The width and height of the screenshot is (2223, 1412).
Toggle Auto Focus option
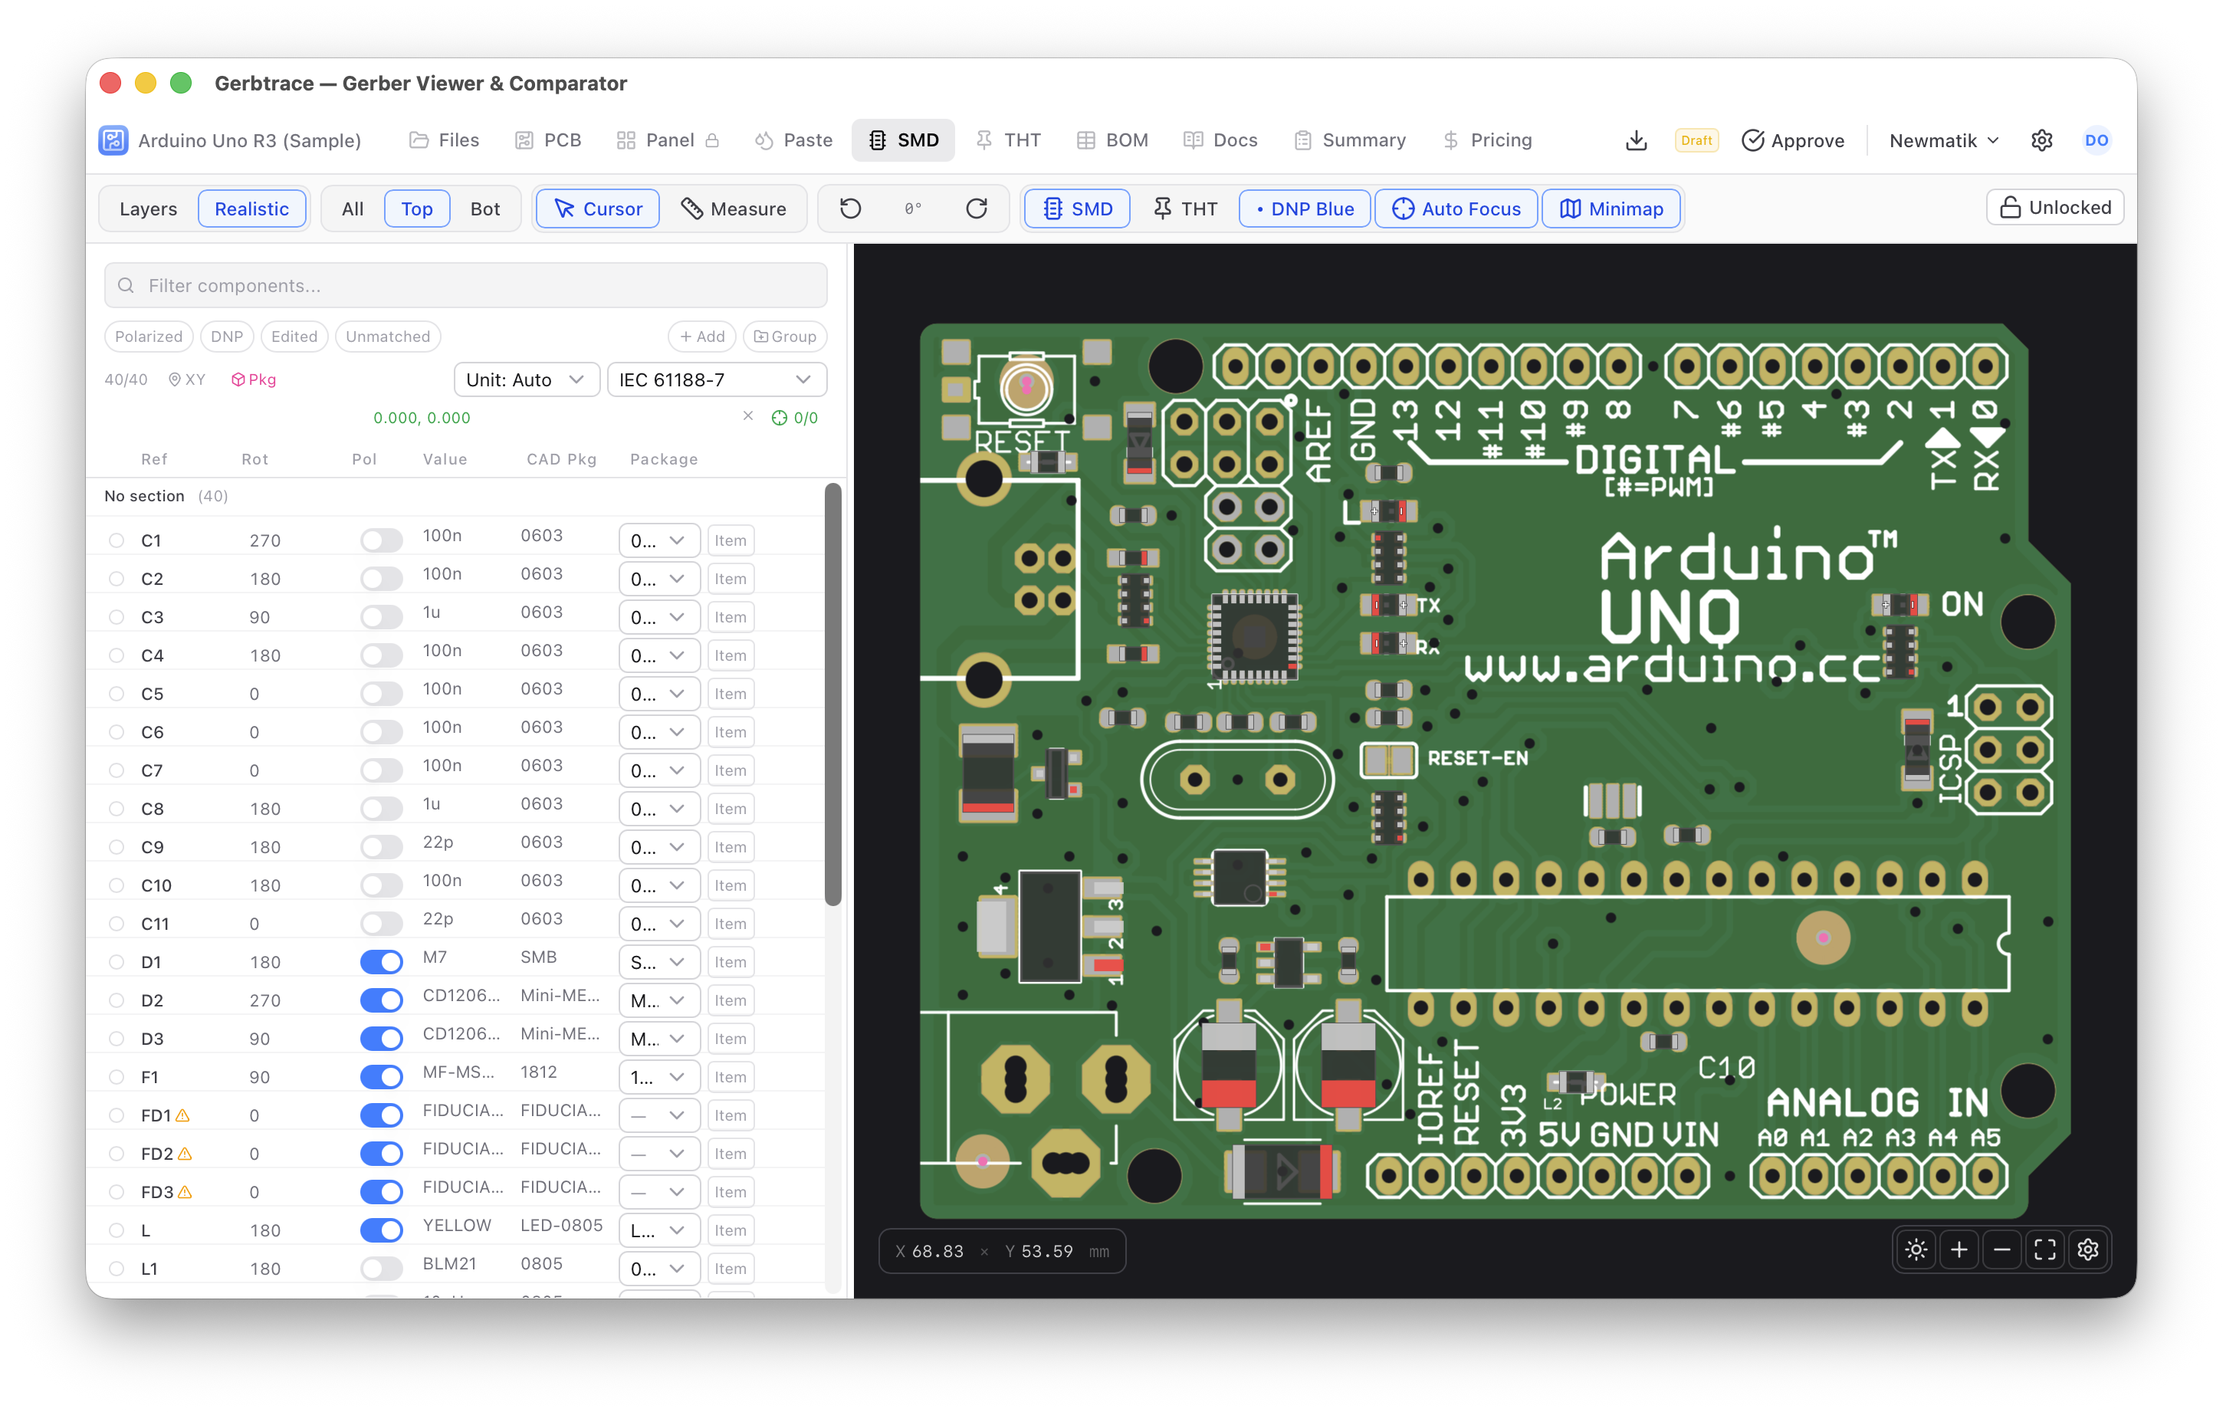tap(1456, 209)
